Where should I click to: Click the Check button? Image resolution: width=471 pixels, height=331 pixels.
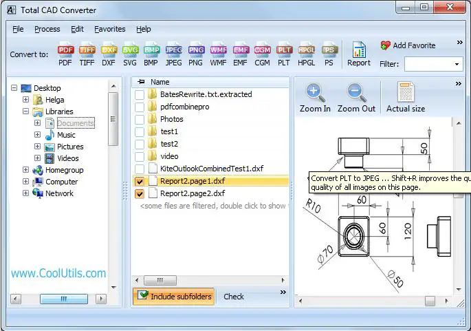point(233,297)
